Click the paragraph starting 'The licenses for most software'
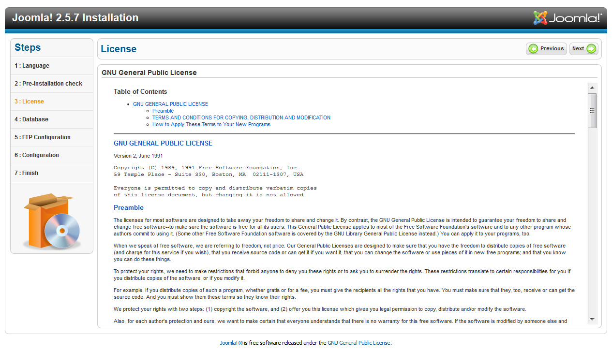The height and width of the screenshot is (351, 612). tap(343, 227)
